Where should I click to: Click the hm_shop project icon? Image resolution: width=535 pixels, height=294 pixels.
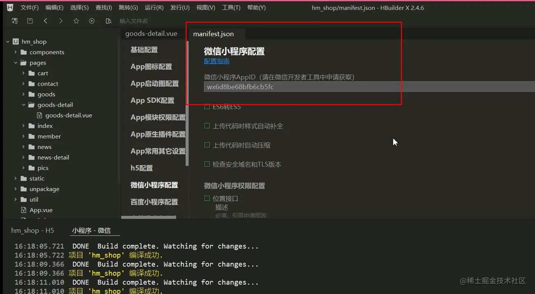point(16,41)
